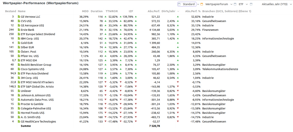This screenshot has height=132, width=293.
Task: Click the Telekommunikationsdienste sector cell
Action: tap(220, 69)
